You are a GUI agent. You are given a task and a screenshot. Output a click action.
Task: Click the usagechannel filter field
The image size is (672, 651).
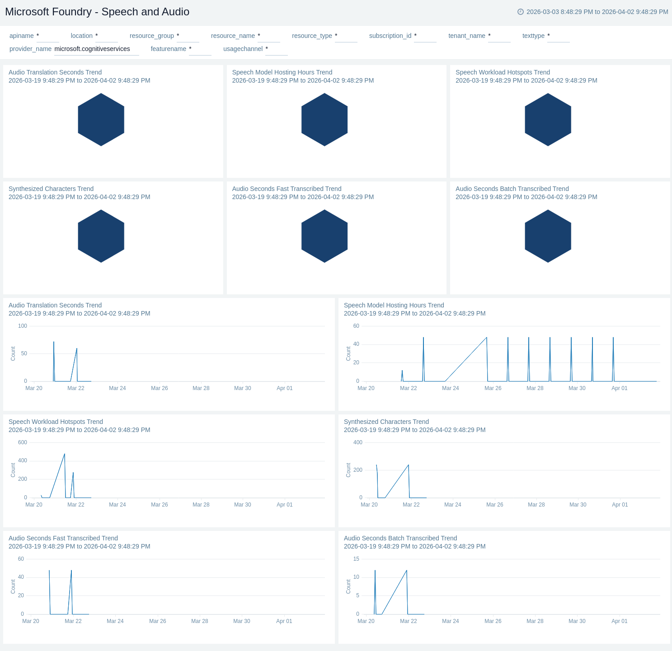click(x=276, y=49)
